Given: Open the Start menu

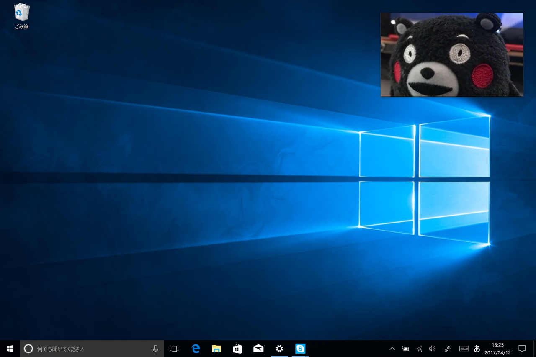Looking at the screenshot, I should point(10,348).
